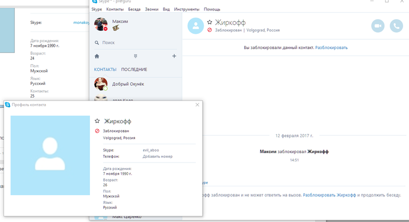Switch to the ПОСЛЕДНИЕ tab

click(x=134, y=70)
